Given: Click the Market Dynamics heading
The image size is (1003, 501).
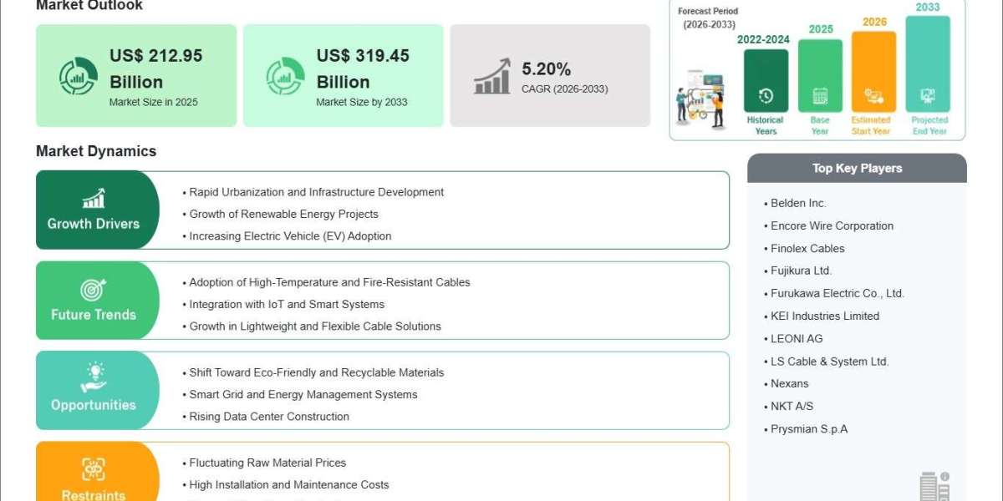Looking at the screenshot, I should pos(96,151).
